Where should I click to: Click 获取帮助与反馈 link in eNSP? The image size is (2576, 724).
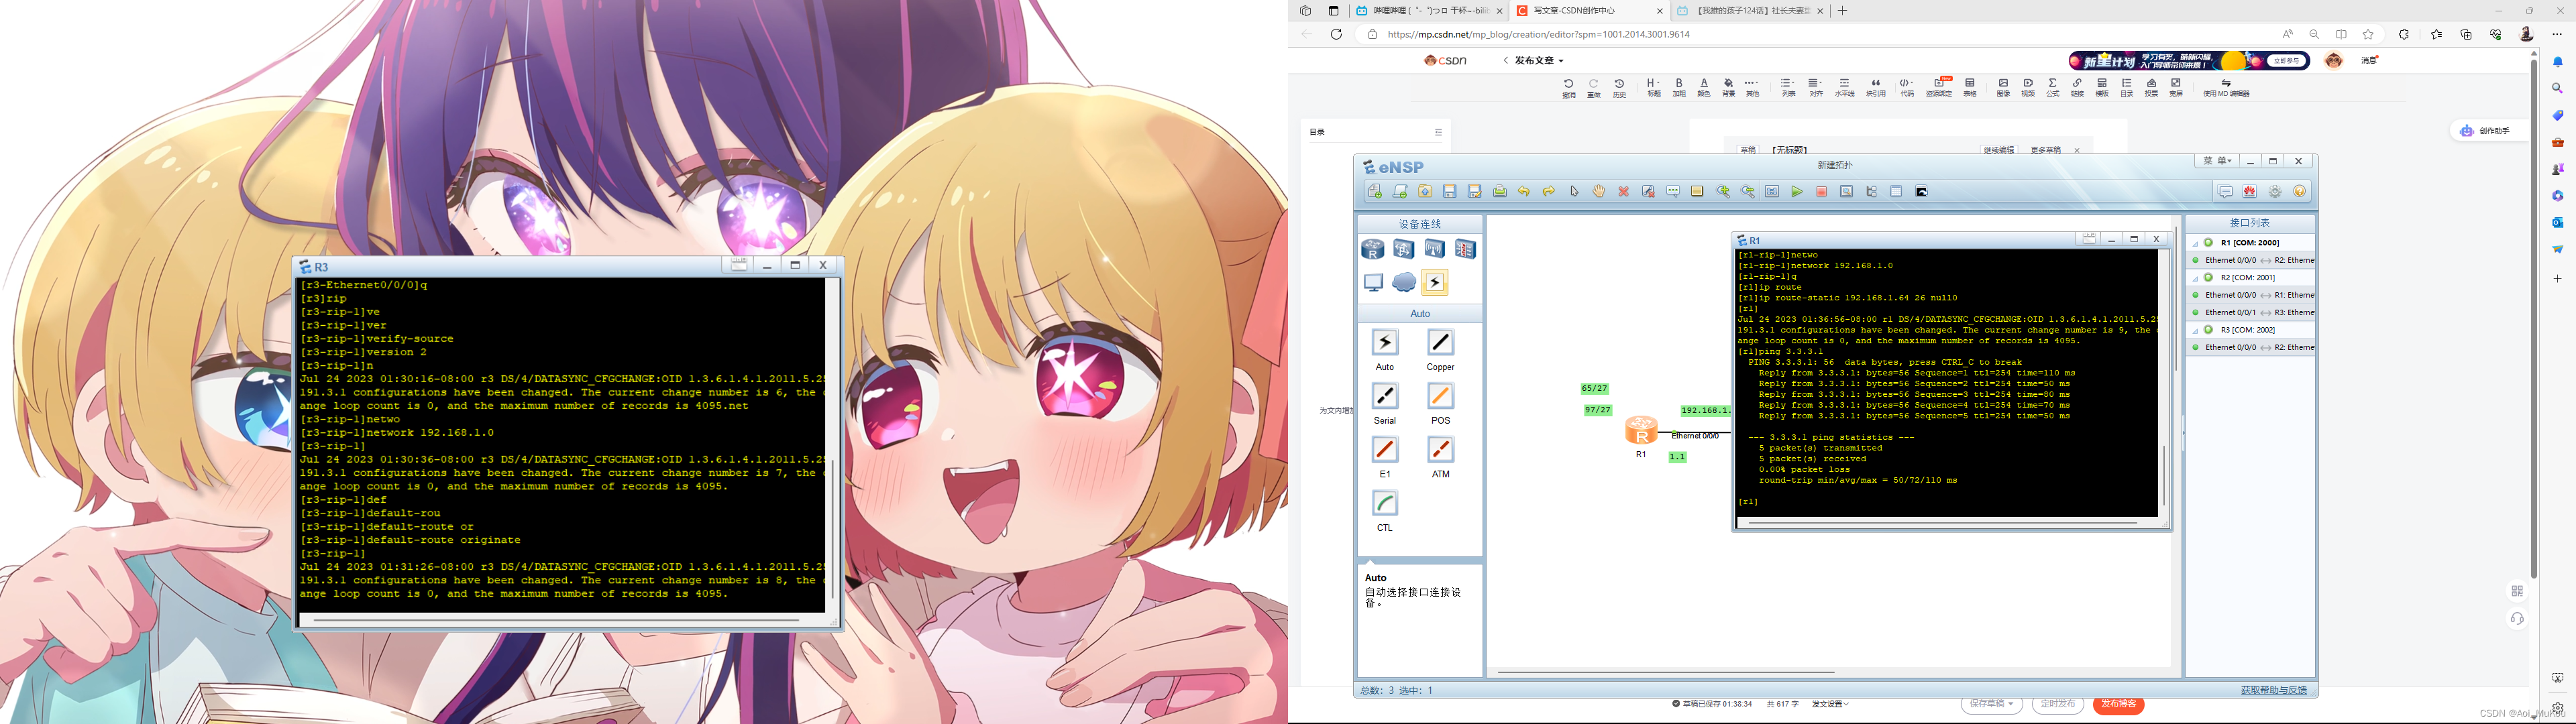tap(2273, 690)
